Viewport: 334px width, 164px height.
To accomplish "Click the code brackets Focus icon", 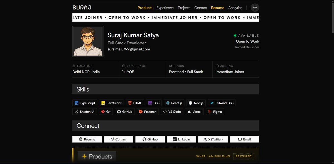I will point(171,66).
